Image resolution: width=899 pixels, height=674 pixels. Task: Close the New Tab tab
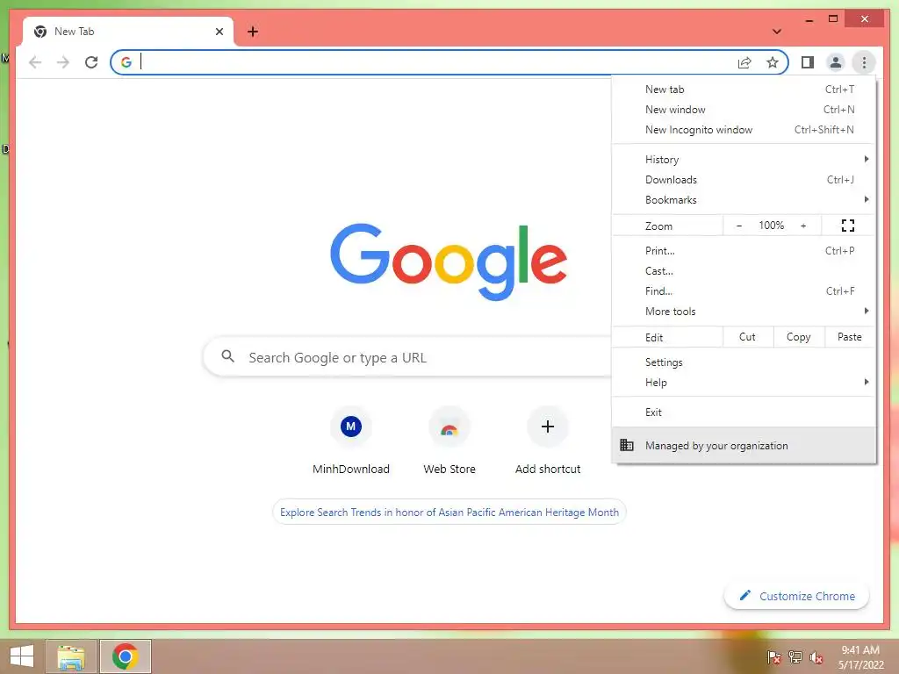click(219, 32)
